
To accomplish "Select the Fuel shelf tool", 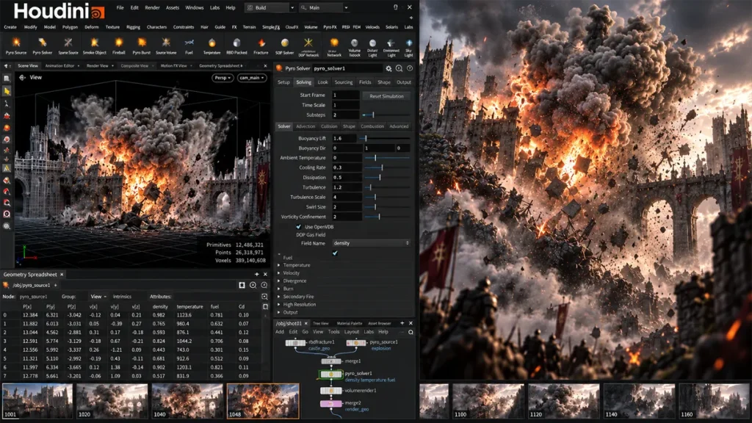I will (x=189, y=46).
